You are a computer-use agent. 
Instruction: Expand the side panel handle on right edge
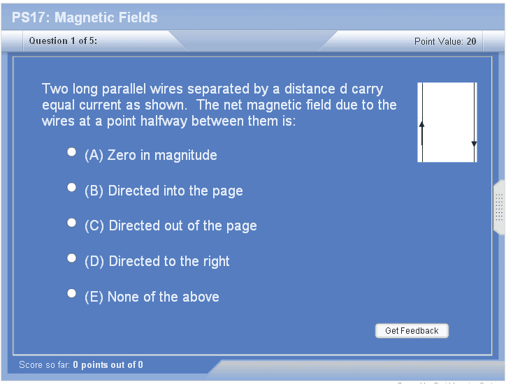pyautogui.click(x=499, y=207)
